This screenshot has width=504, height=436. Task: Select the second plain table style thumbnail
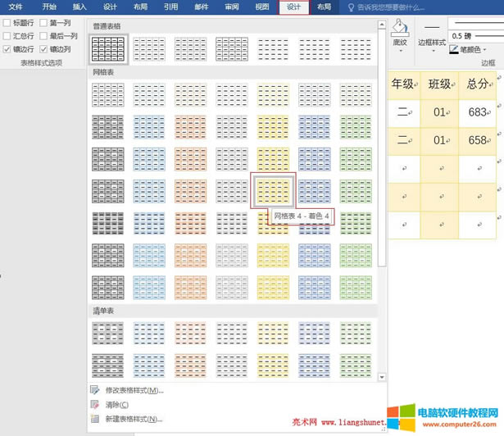149,49
